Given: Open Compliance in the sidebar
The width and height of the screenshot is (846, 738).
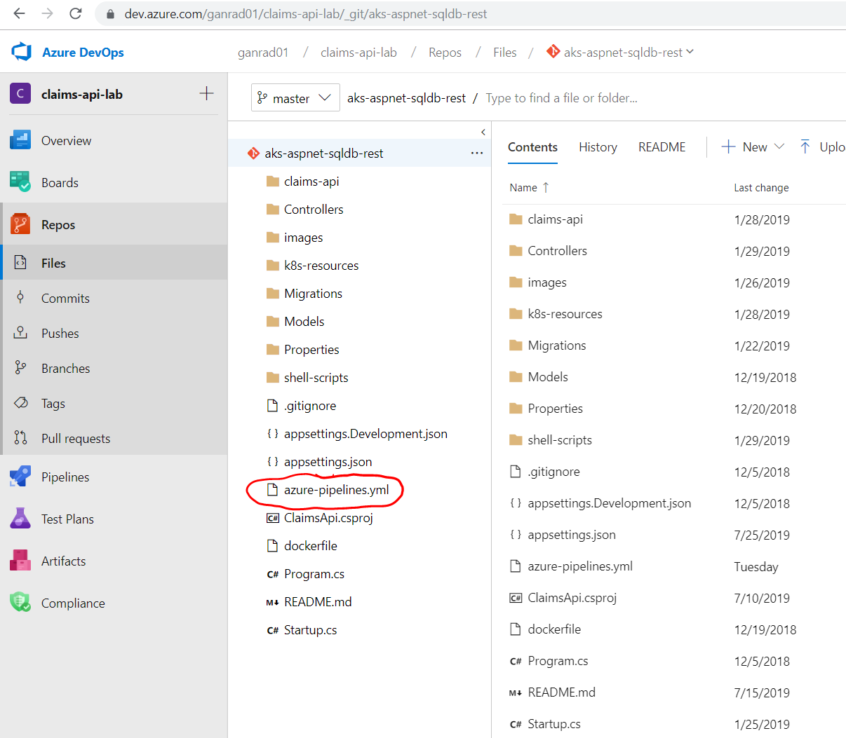Looking at the screenshot, I should pyautogui.click(x=114, y=603).
